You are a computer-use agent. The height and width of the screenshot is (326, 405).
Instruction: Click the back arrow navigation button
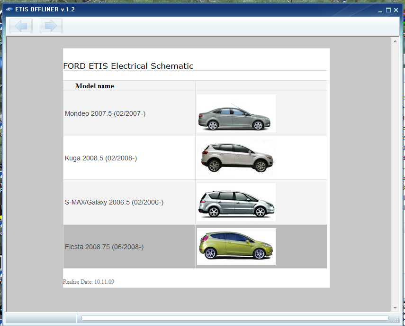21,26
